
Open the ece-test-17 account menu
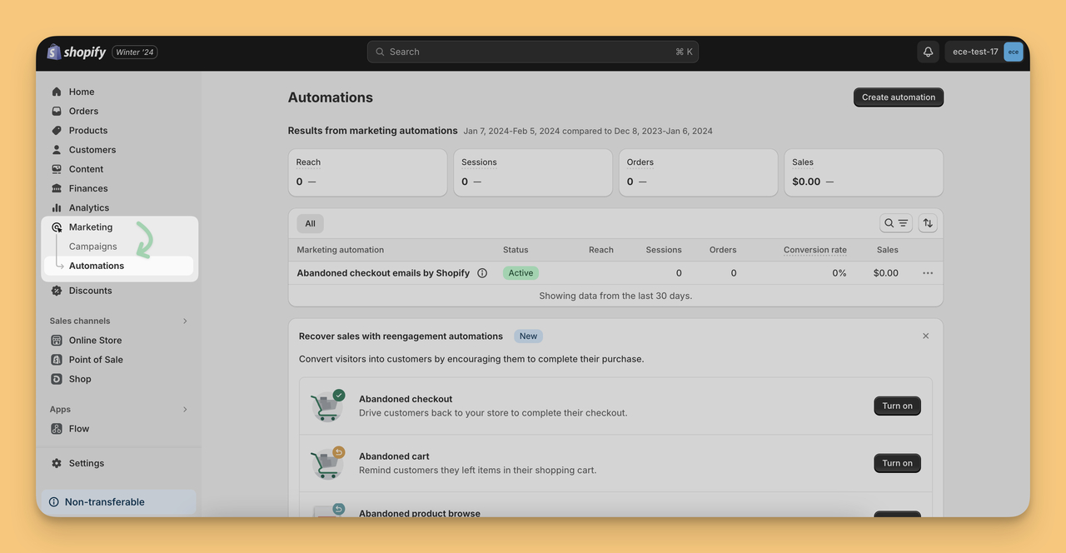(984, 52)
